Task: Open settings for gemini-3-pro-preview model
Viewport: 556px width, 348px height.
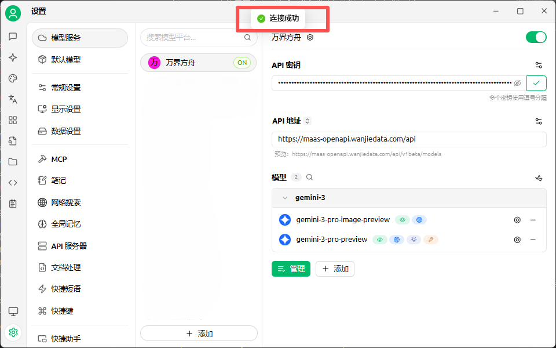Action: (x=517, y=240)
